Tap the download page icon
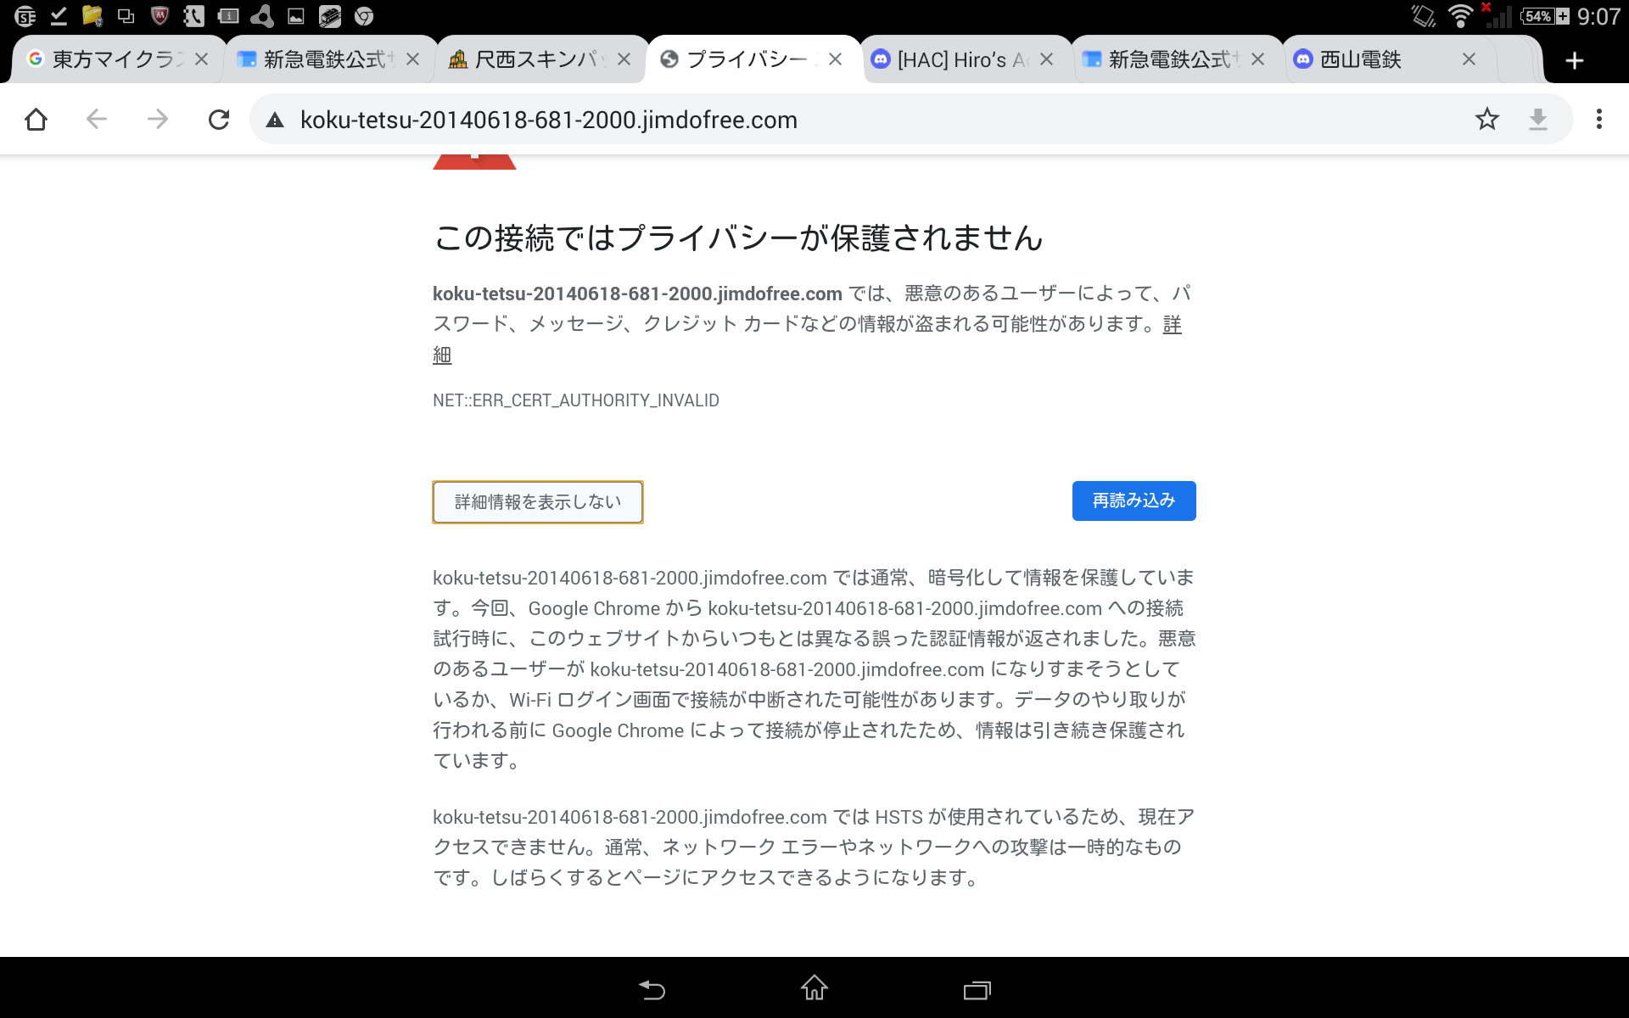Image resolution: width=1629 pixels, height=1018 pixels. pos(1537,120)
